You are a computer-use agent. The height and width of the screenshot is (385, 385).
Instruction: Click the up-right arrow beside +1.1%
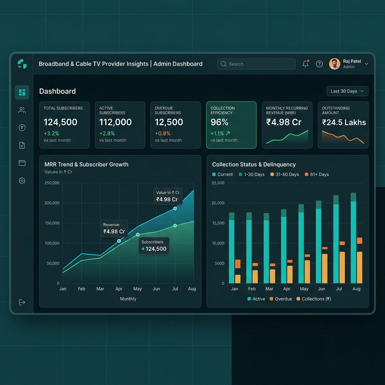[228, 133]
